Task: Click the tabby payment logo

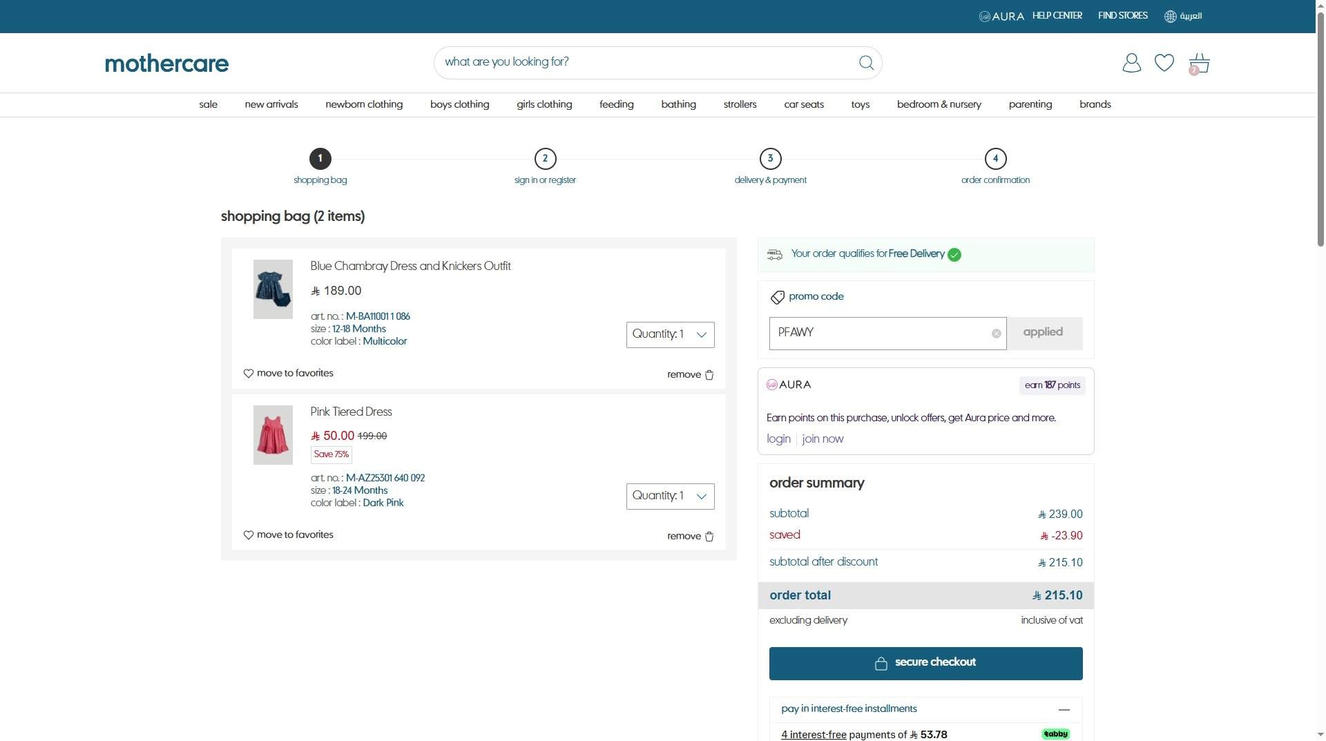Action: (x=1055, y=734)
